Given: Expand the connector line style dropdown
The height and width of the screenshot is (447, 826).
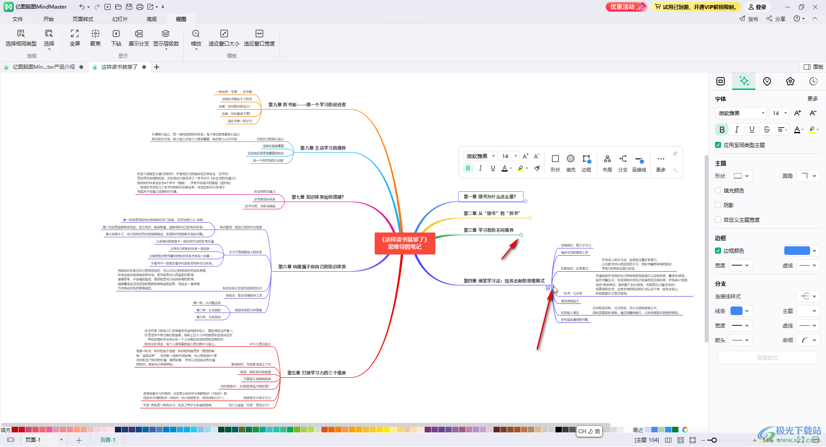Looking at the screenshot, I should tap(808, 296).
